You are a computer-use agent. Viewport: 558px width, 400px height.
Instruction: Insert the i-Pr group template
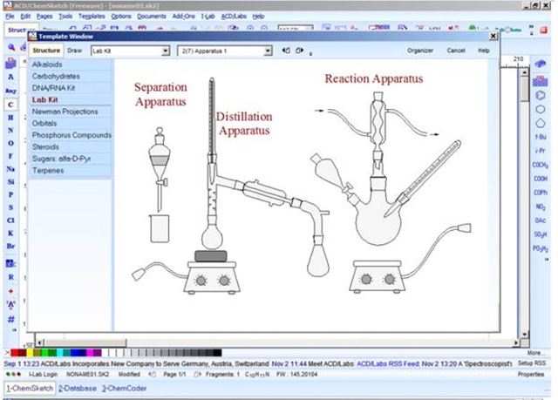(x=541, y=151)
